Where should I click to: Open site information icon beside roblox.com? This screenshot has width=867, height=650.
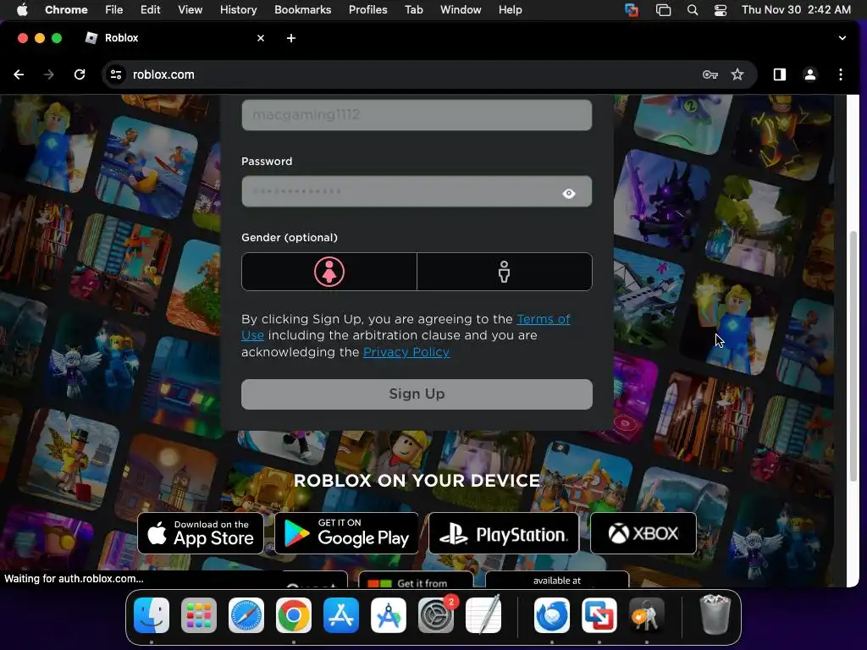pyautogui.click(x=115, y=74)
